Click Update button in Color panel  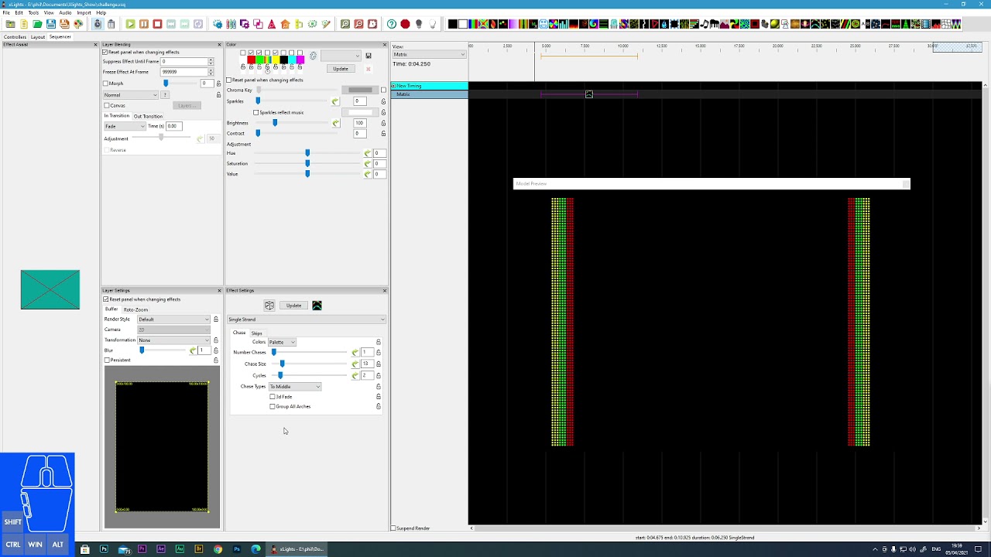pos(341,69)
